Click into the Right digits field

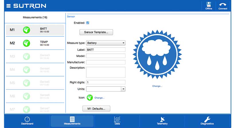[x=106, y=82]
